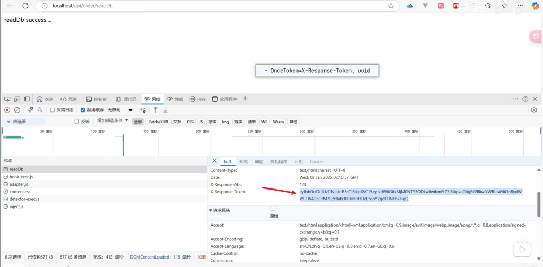Click the record network log button
The height and width of the screenshot is (267, 543).
7,110
